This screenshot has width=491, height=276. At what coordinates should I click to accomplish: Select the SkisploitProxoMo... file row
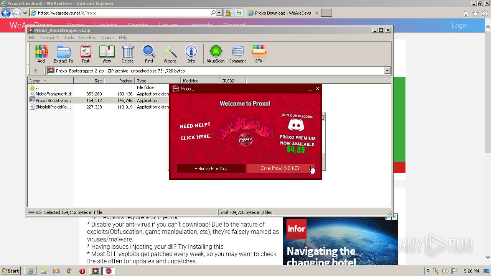[x=99, y=107]
